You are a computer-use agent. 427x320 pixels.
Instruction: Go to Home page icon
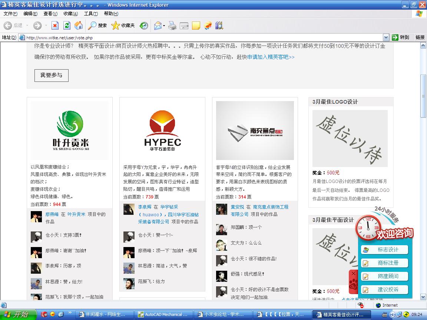(x=79, y=26)
